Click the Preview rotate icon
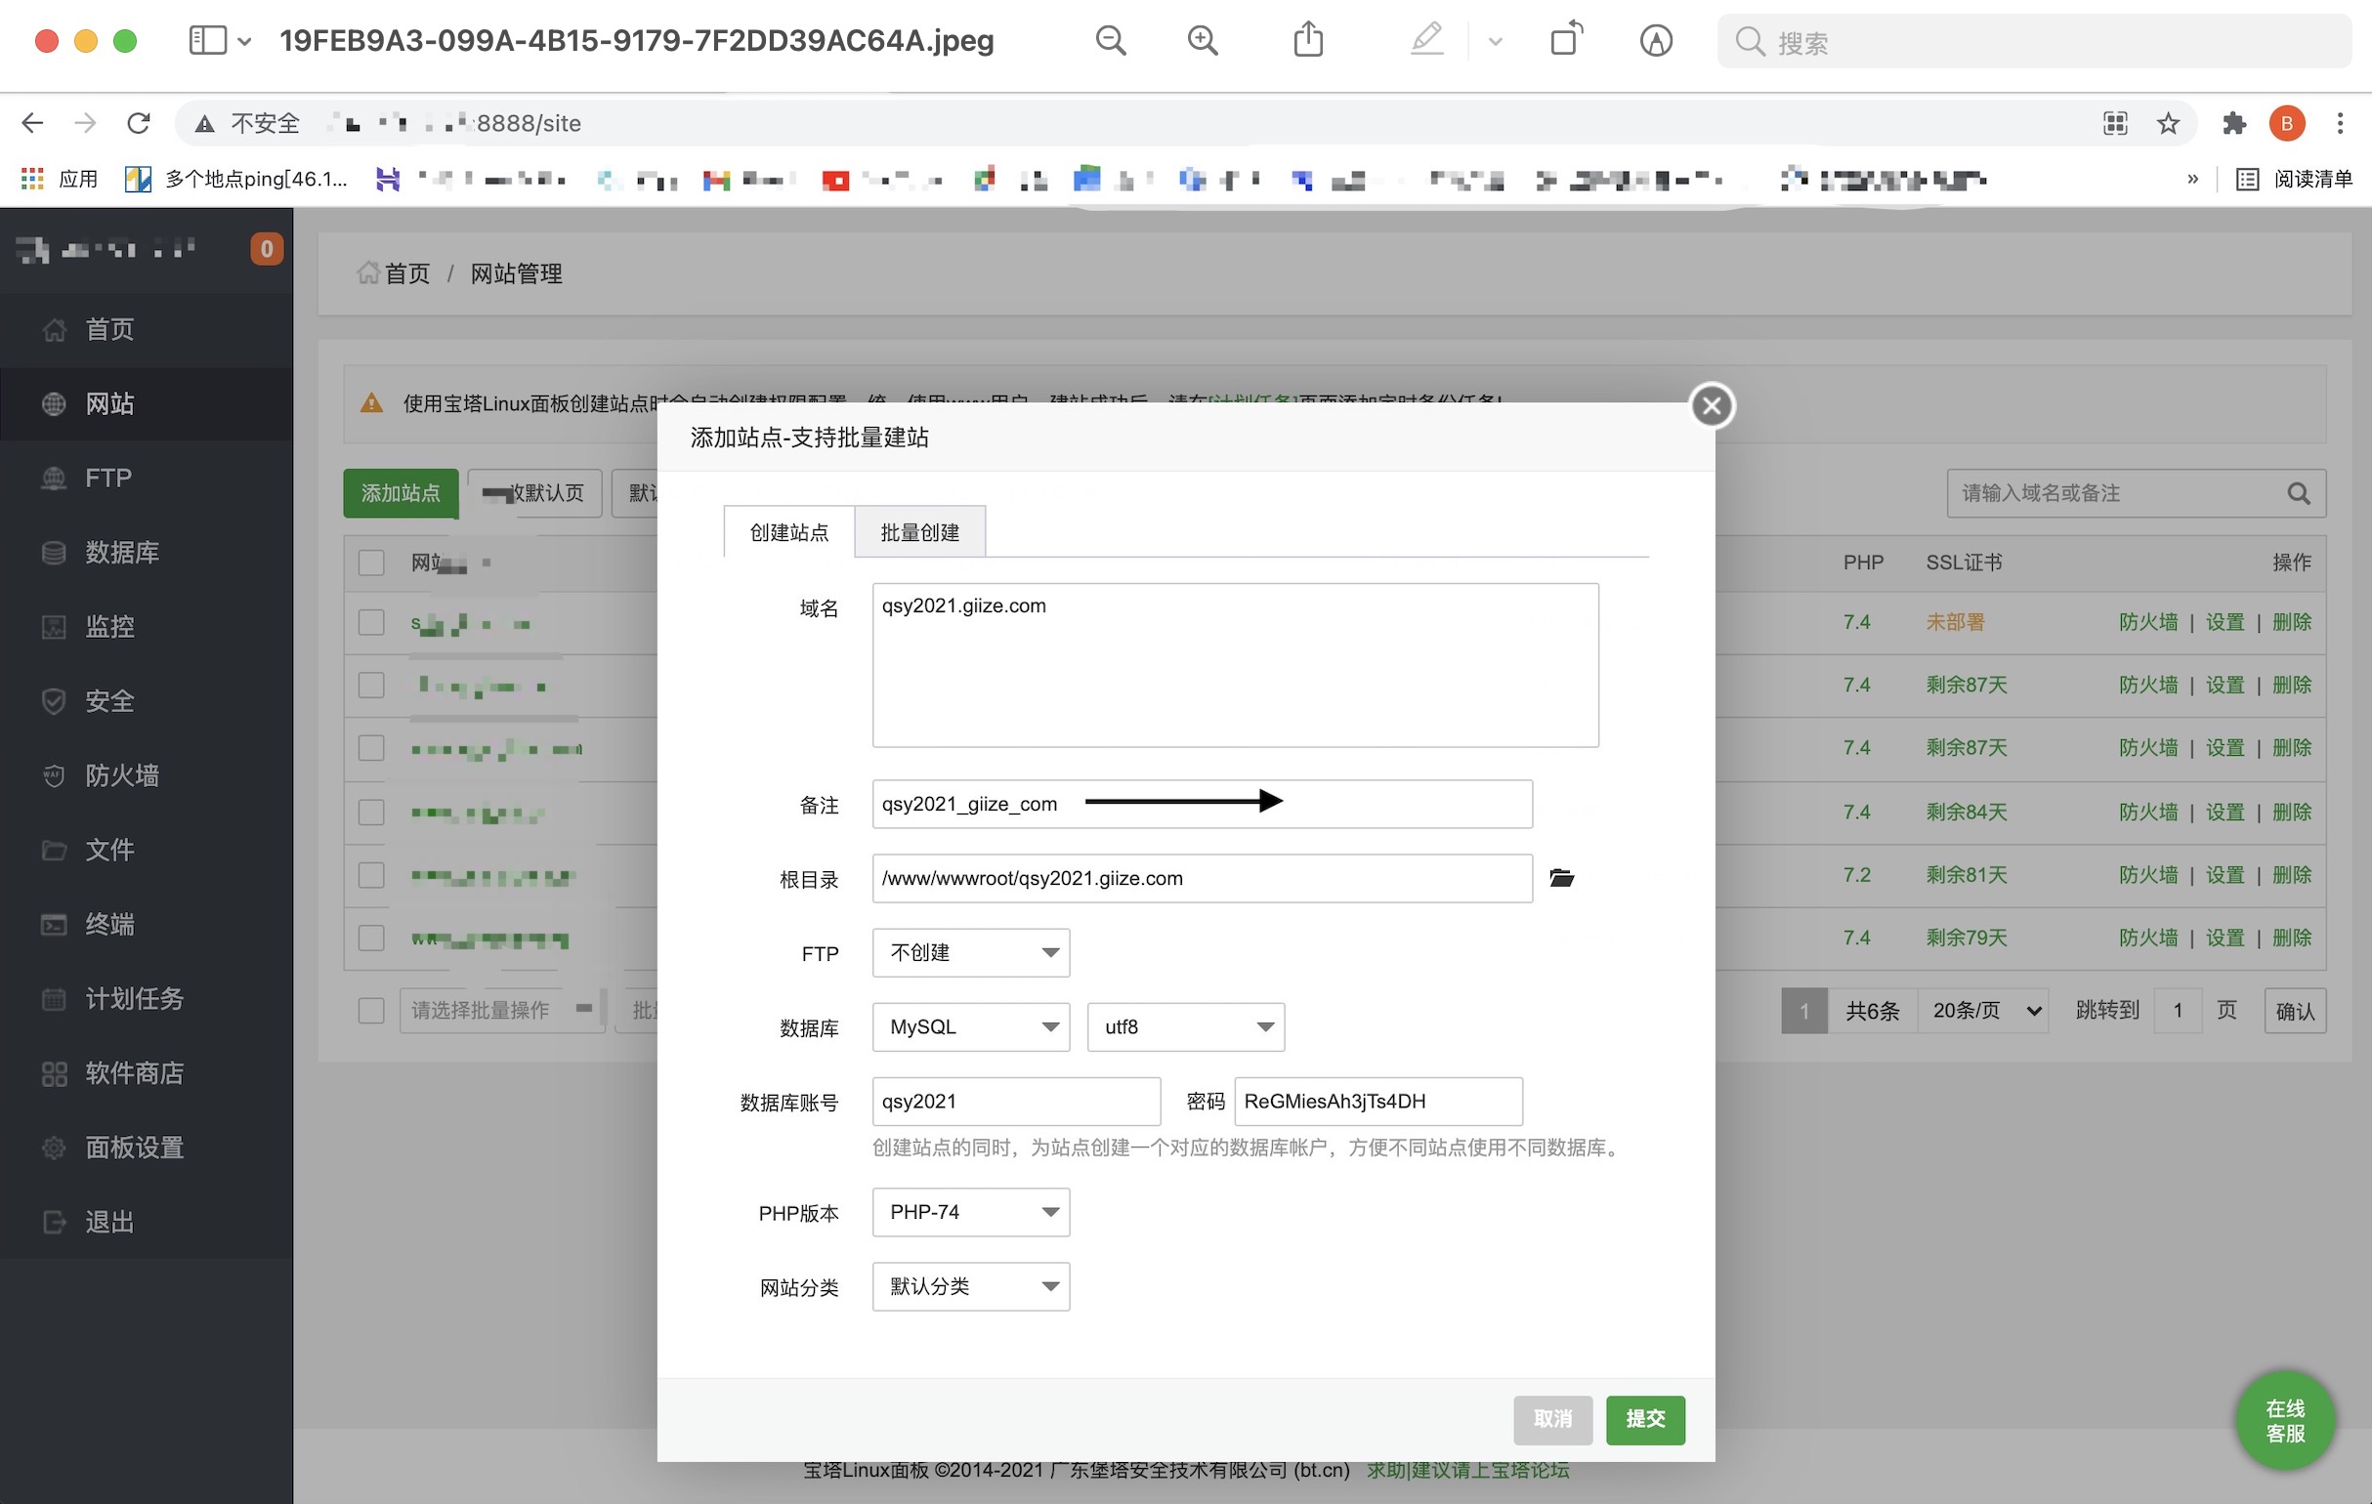 click(x=1566, y=40)
